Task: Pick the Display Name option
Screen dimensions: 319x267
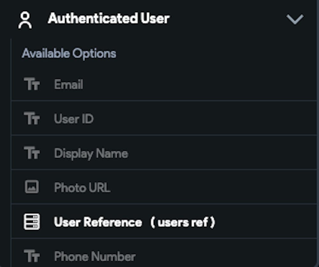Action: pos(91,153)
